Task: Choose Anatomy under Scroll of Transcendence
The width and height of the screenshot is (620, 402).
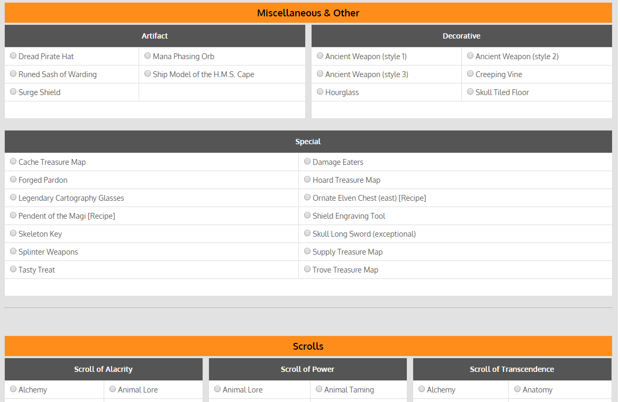Action: (x=517, y=389)
